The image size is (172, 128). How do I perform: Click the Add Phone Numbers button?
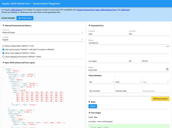pos(160,99)
